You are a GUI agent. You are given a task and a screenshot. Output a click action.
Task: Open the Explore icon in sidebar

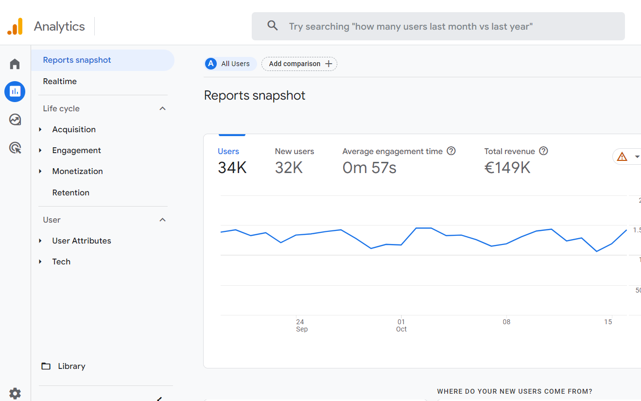pos(15,120)
